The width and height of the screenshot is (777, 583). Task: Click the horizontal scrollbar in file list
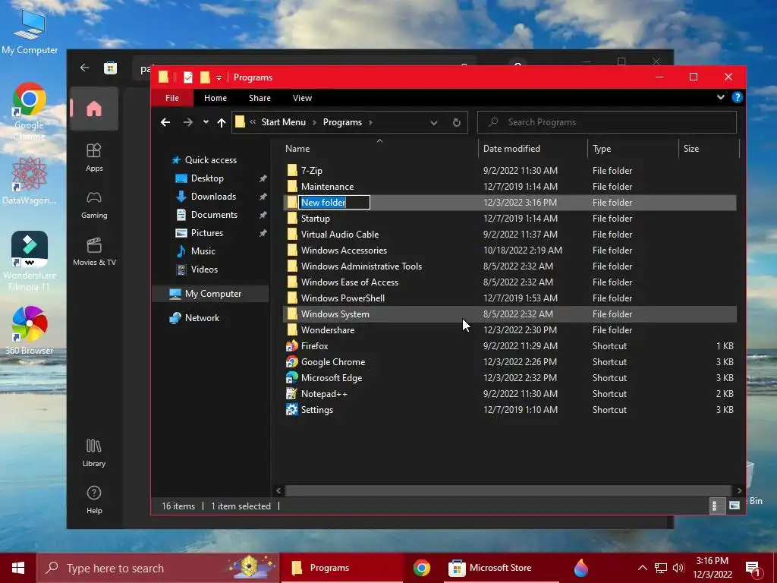coord(508,490)
